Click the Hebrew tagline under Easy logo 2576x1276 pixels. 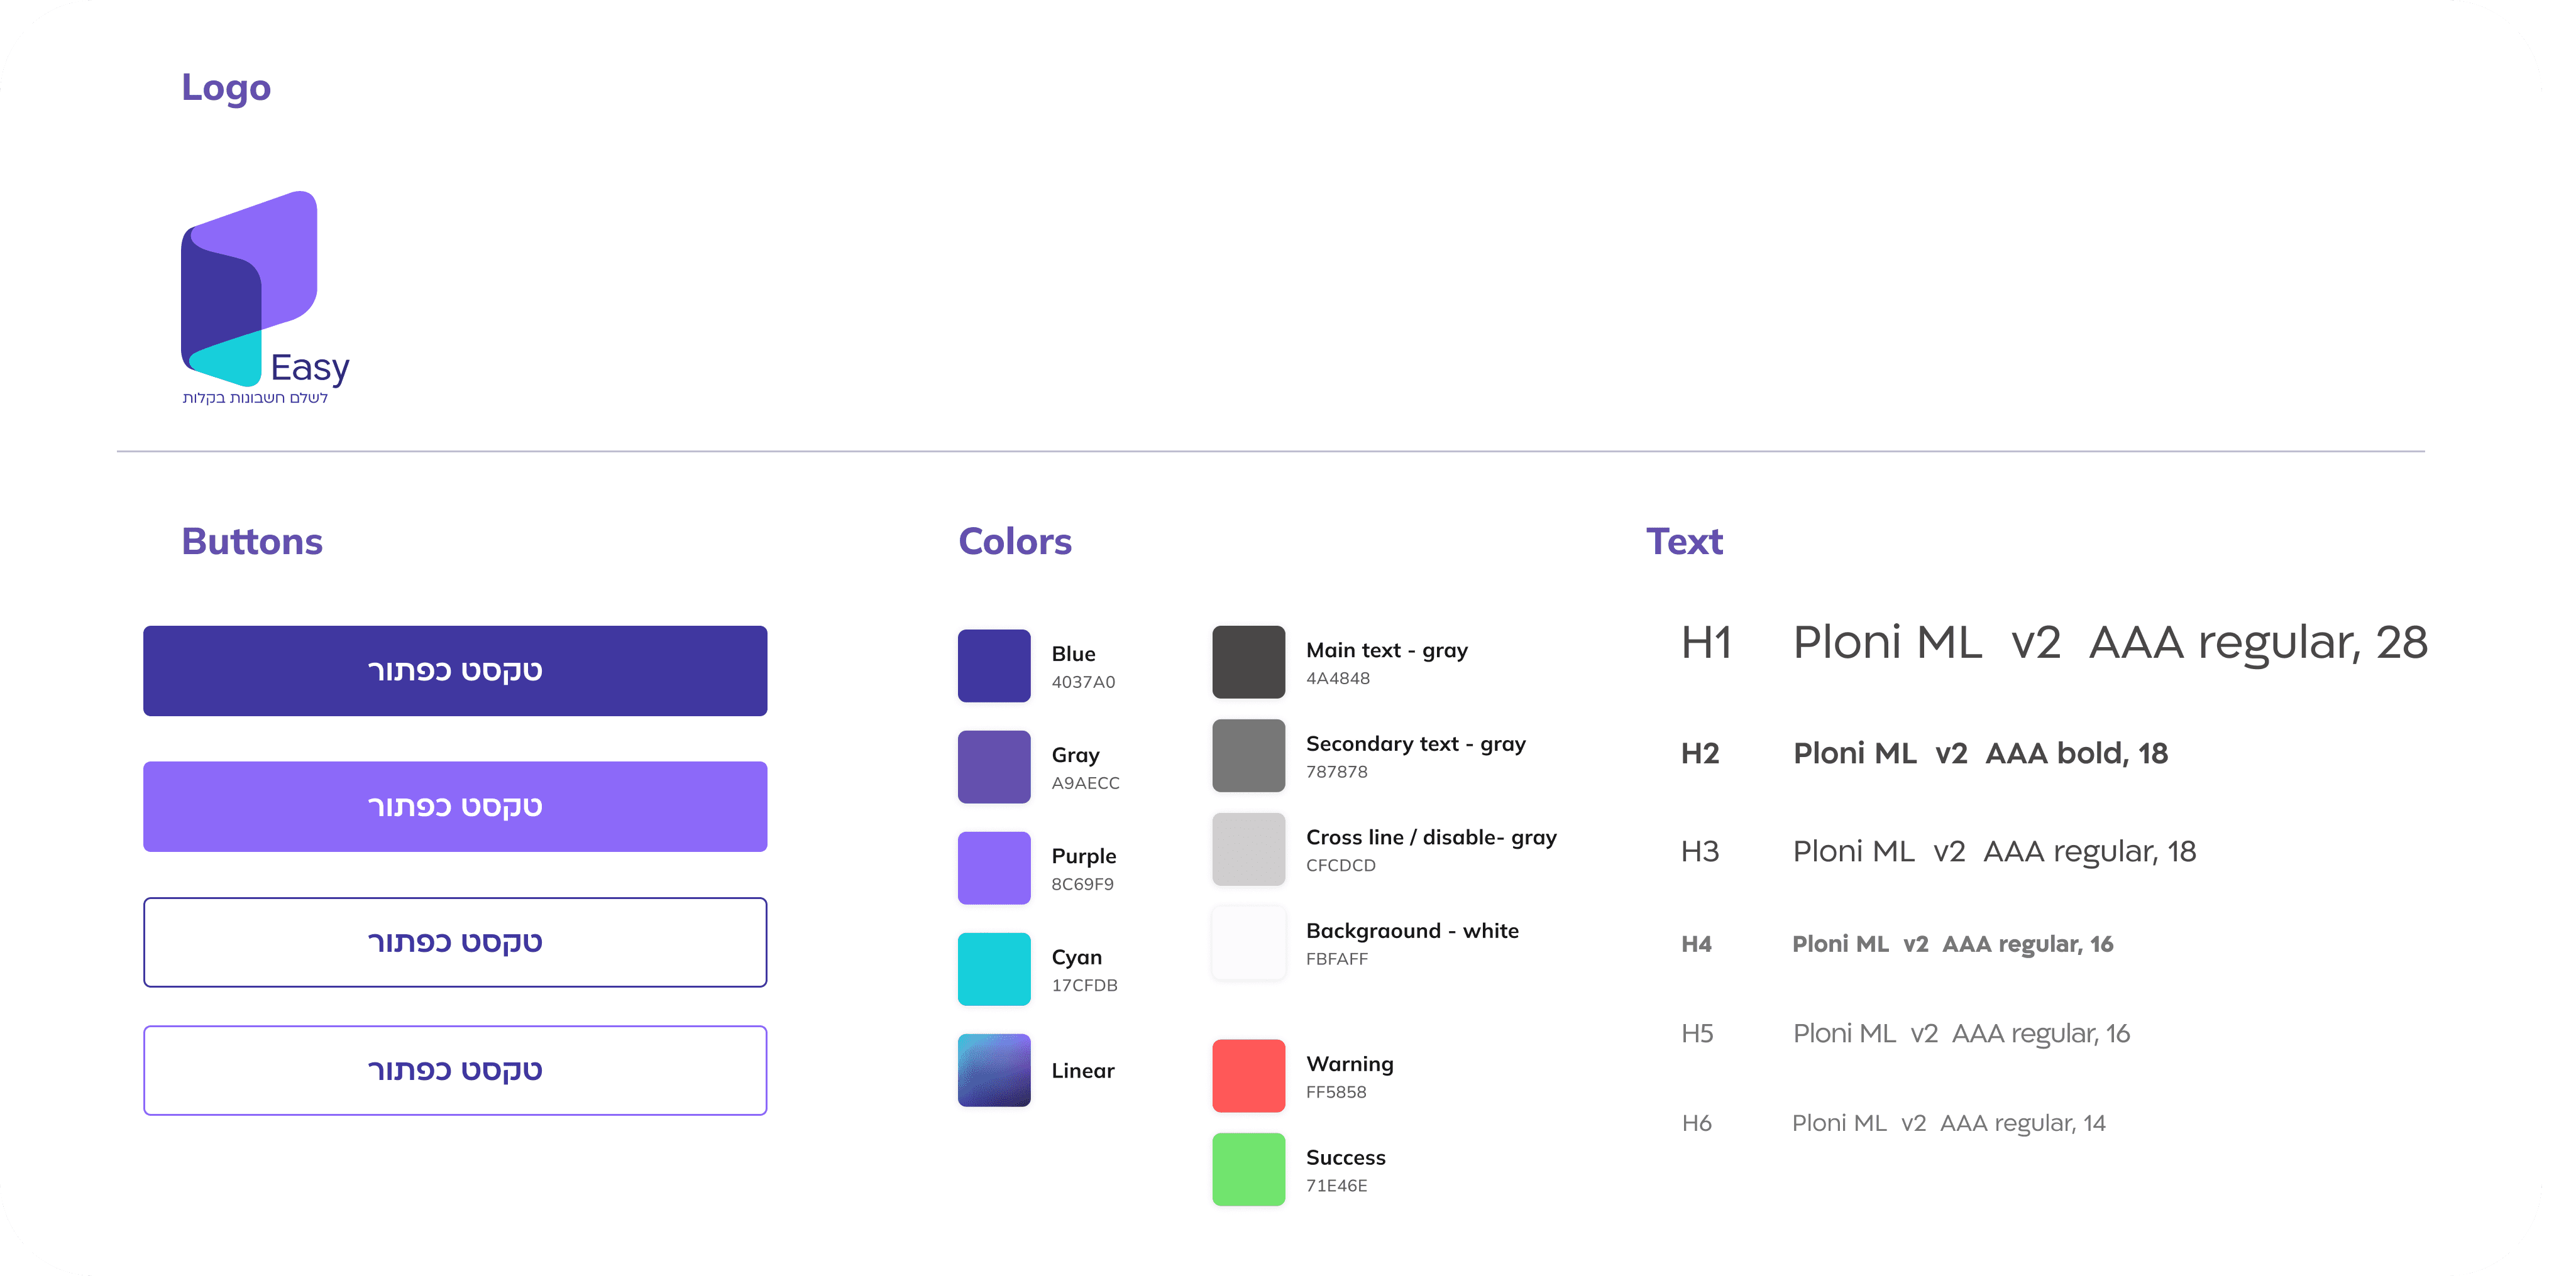pyautogui.click(x=255, y=398)
